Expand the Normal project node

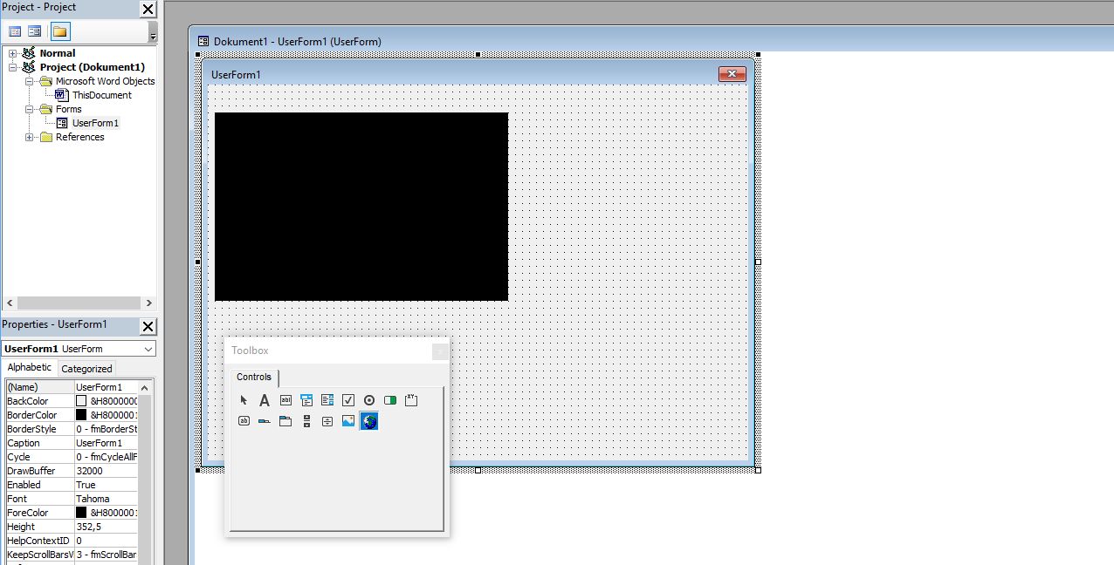(12, 53)
